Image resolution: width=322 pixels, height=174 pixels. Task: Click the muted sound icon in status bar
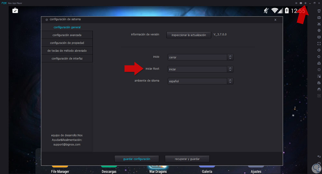coord(266,11)
